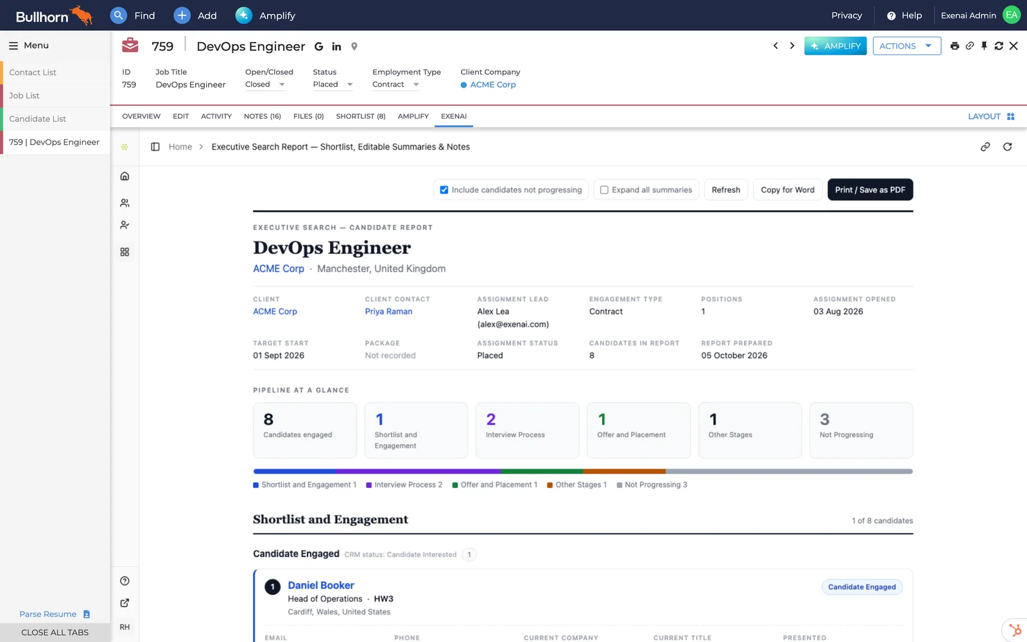Print the record using printer icon
The image size is (1027, 642).
954,46
